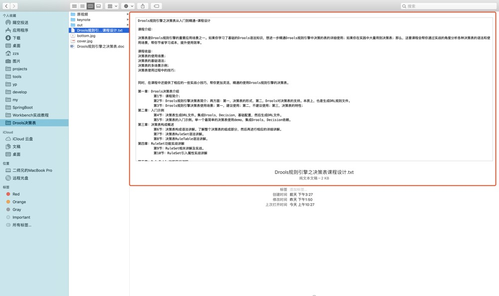Click the 上次打开时间 value 今天 上午10:27
Screen dimensions: 499x296
click(x=302, y=205)
